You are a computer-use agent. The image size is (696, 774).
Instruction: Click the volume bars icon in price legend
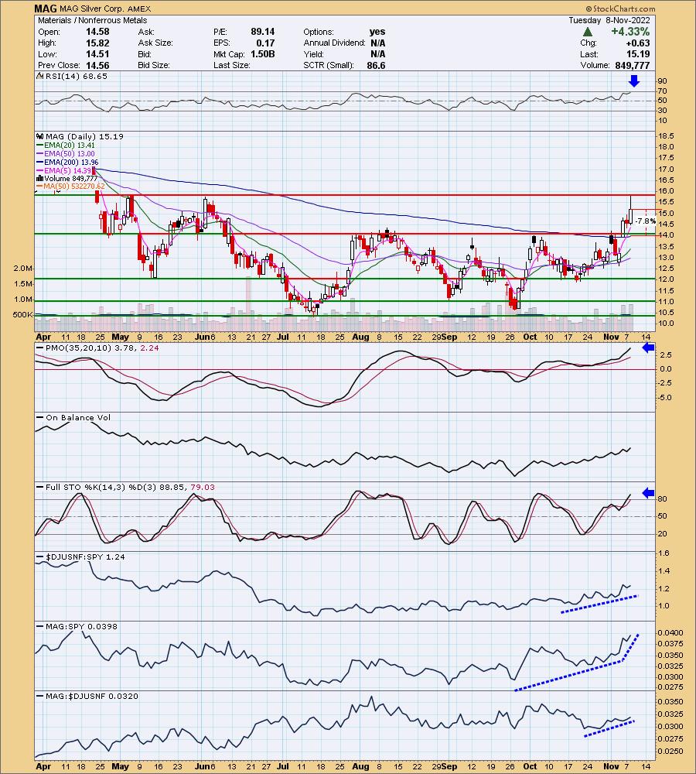(x=40, y=178)
